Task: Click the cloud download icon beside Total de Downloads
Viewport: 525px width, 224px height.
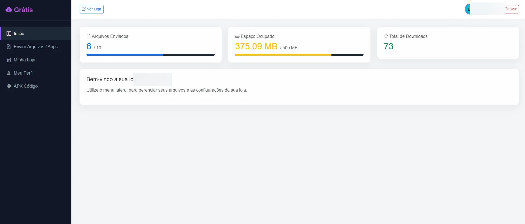Action: [x=386, y=36]
